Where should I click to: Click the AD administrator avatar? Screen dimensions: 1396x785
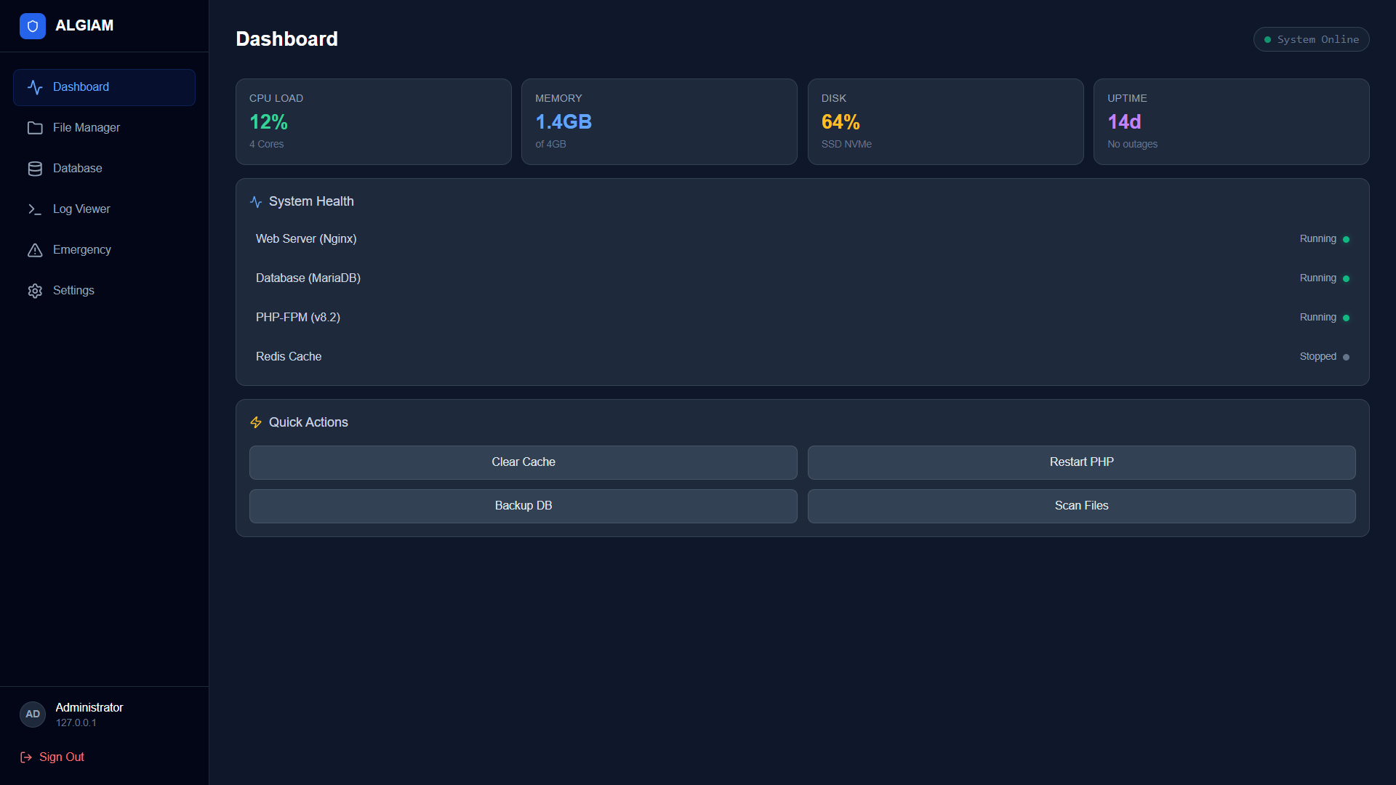(x=32, y=714)
